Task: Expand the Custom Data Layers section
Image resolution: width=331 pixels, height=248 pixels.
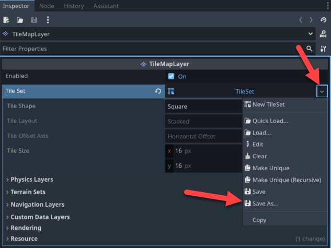Action: (x=38, y=217)
